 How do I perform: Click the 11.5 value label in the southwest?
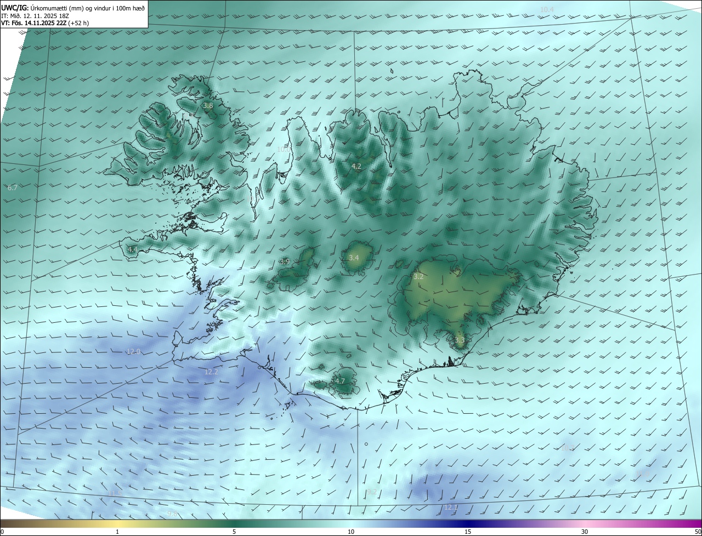[x=115, y=494]
